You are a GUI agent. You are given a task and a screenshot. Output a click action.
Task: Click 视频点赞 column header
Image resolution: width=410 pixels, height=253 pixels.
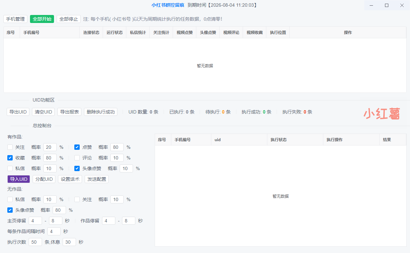(185, 33)
